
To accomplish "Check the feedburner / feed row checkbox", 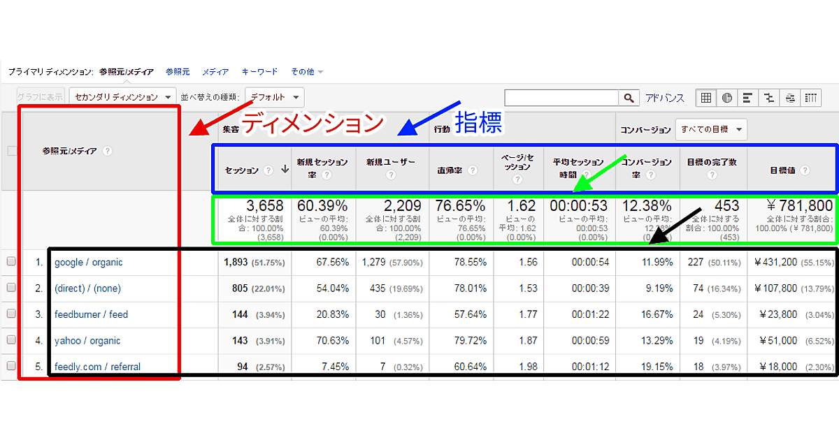I will click(x=11, y=314).
